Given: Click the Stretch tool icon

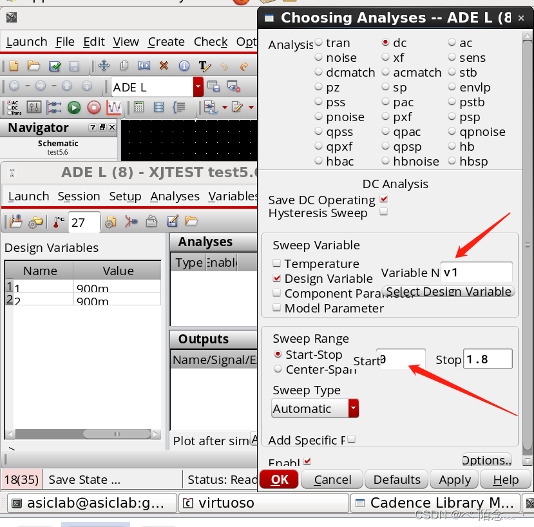Looking at the screenshot, I should pos(144,66).
